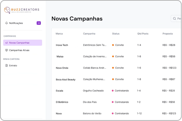The width and height of the screenshot is (182, 121).
Task: Click the Extrato document icon
Action: (7, 65)
